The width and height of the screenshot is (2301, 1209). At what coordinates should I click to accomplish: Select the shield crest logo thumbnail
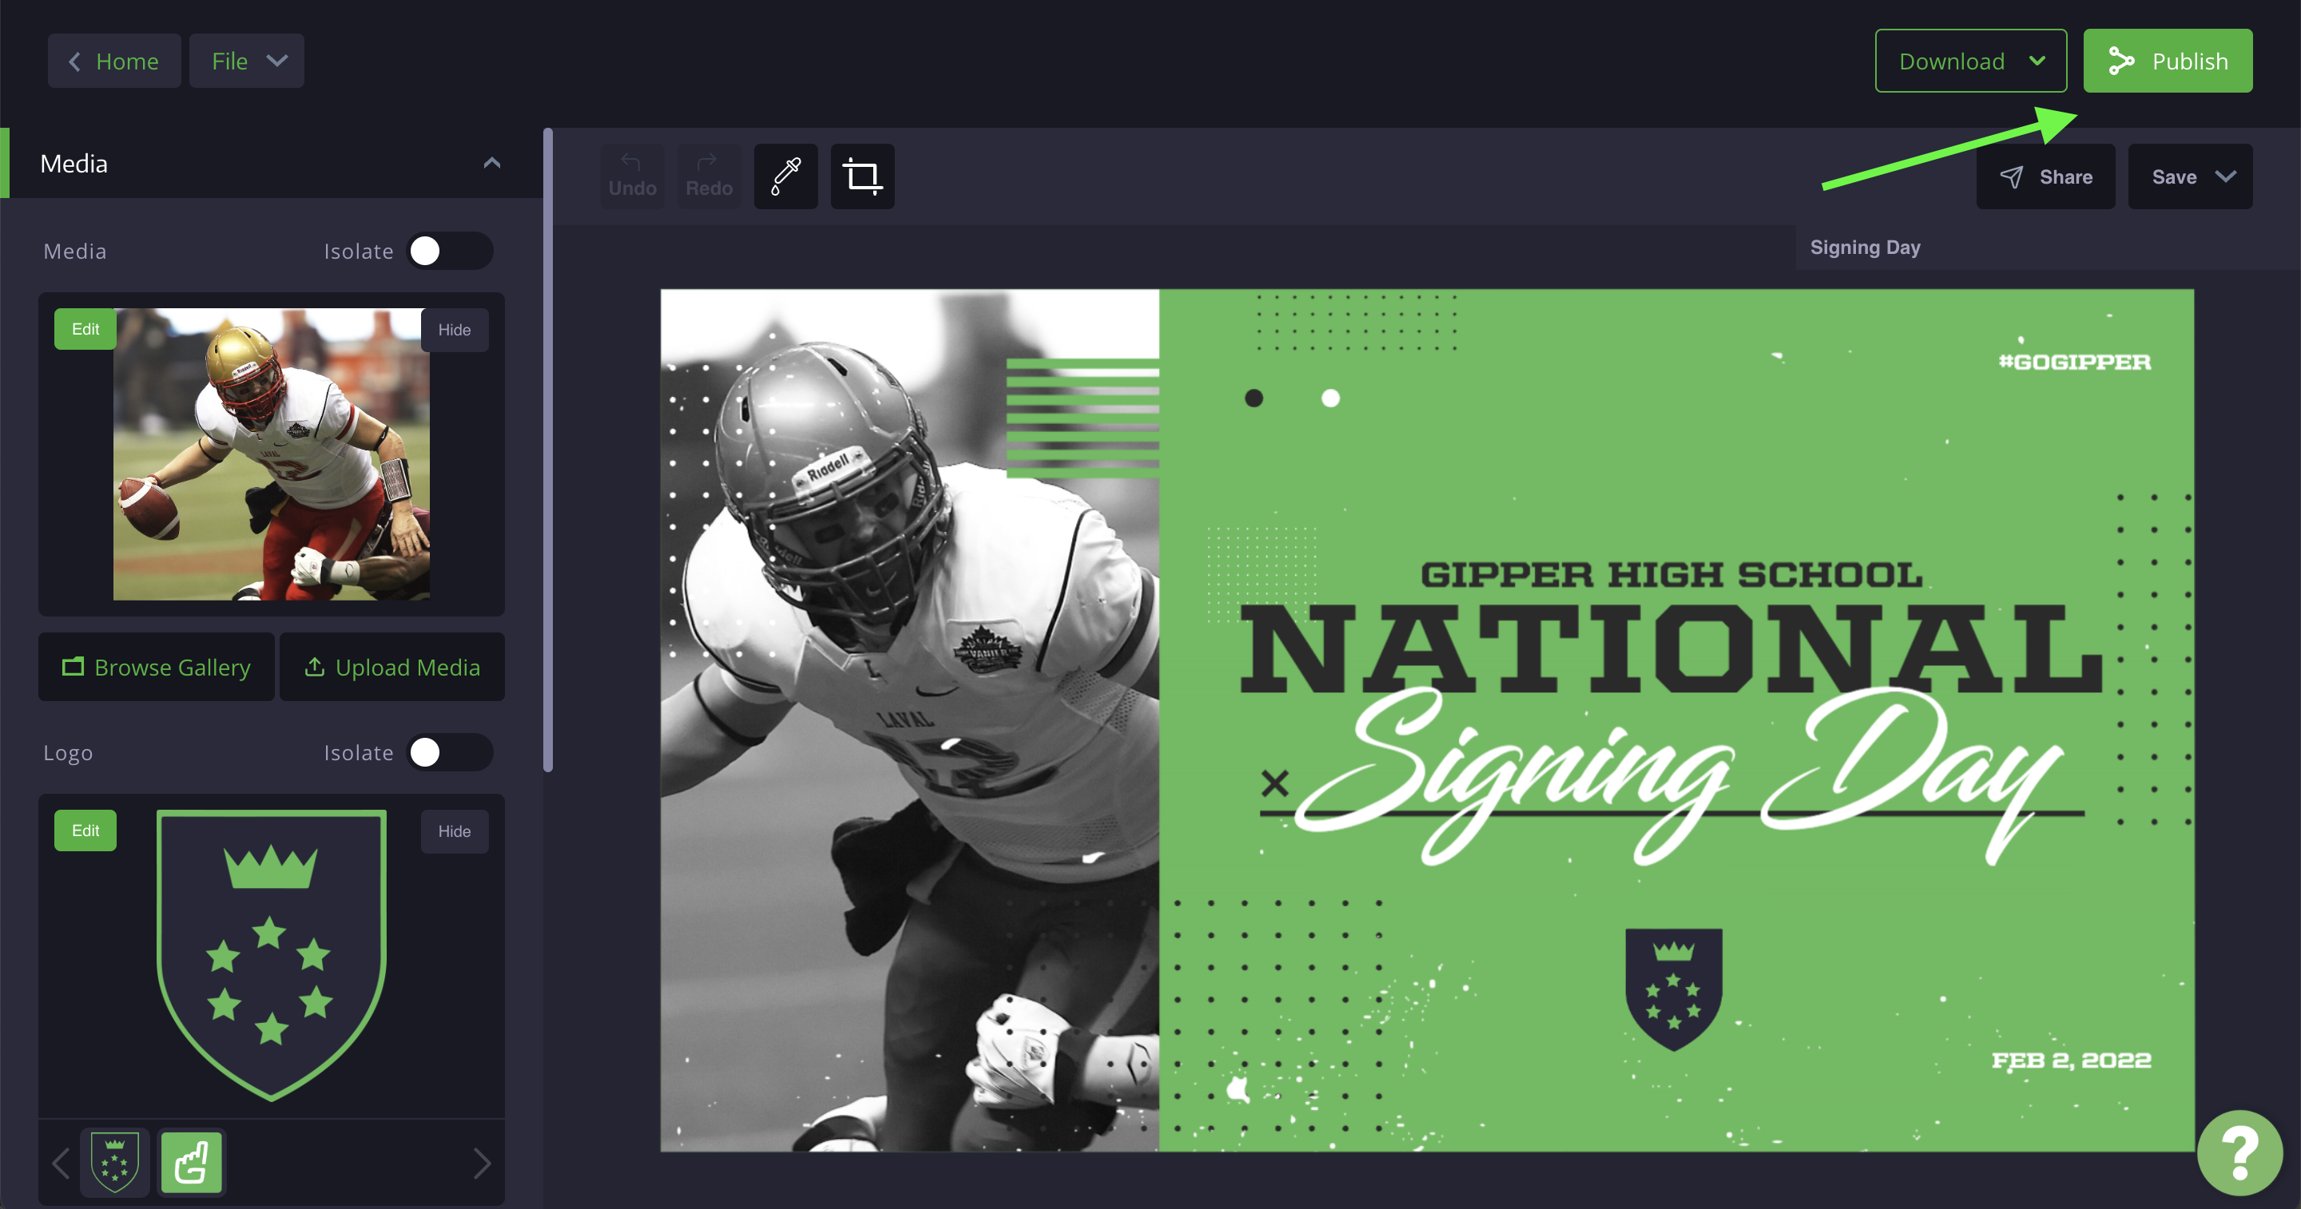(115, 1162)
